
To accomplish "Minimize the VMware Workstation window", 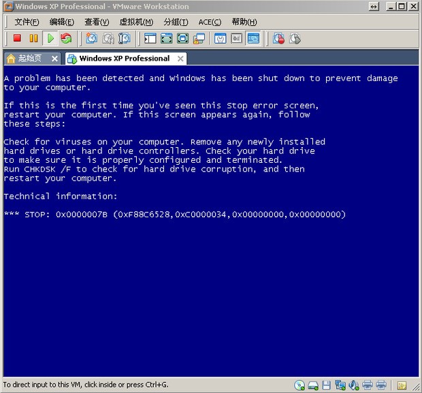I will [391, 6].
